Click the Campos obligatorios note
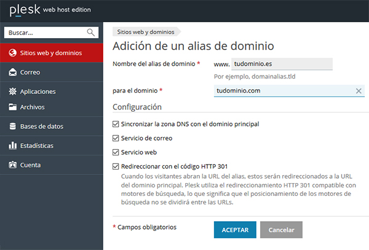369x250 pixels. point(147,227)
